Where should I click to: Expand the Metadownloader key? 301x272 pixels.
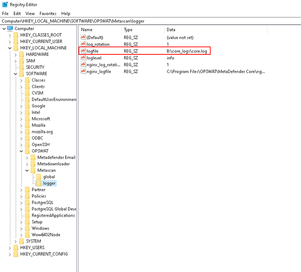pos(27,164)
